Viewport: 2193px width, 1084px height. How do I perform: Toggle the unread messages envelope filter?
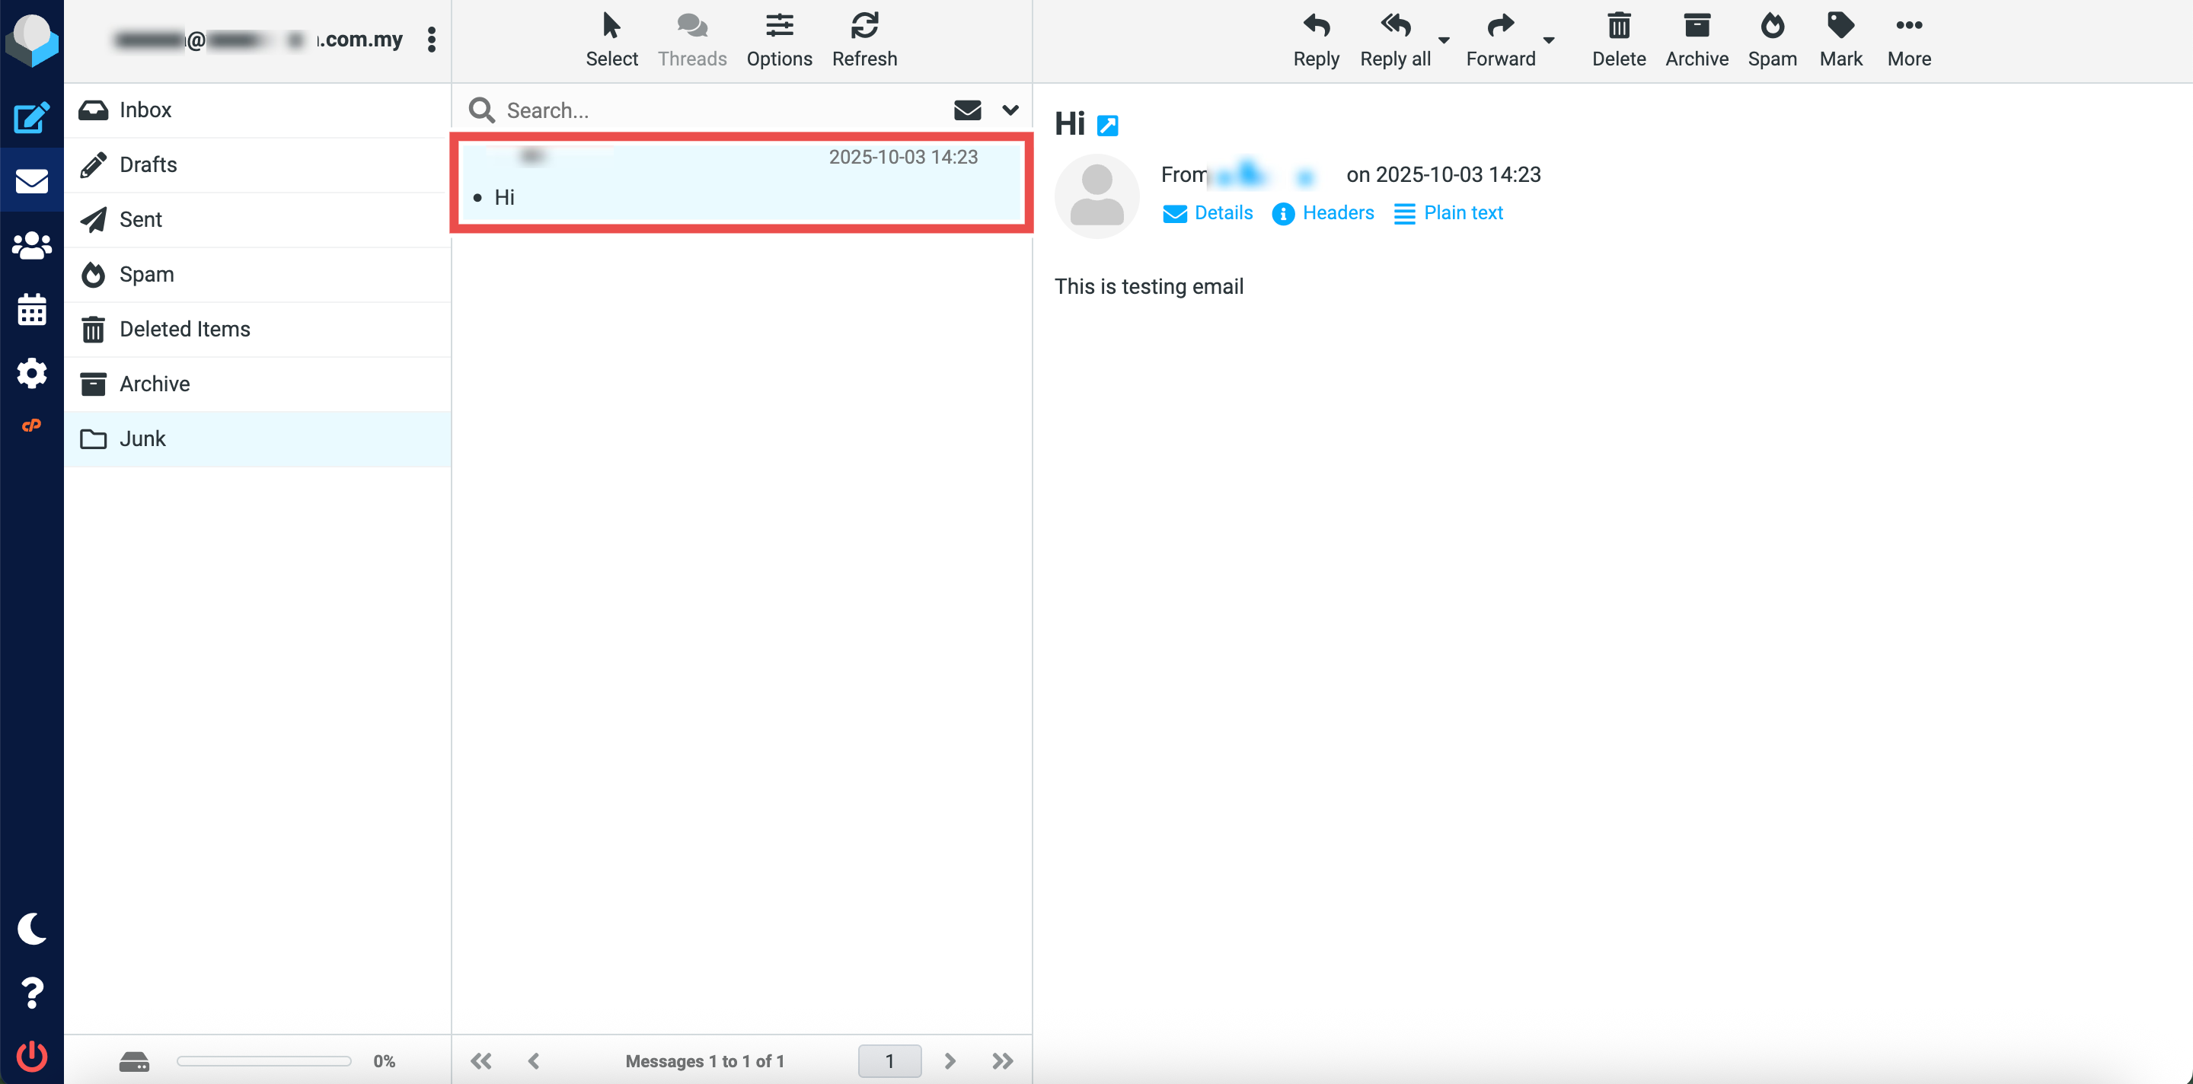[967, 110]
